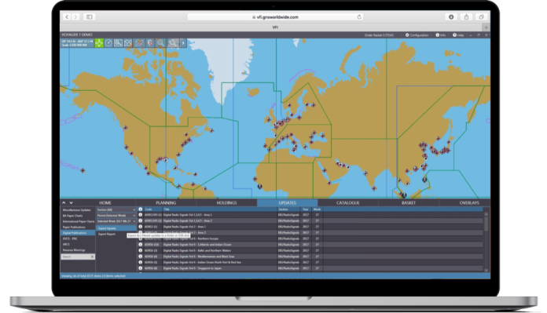The height and width of the screenshot is (313, 547).
Task: Expand map toolbar with right chevron
Action: click(x=183, y=43)
